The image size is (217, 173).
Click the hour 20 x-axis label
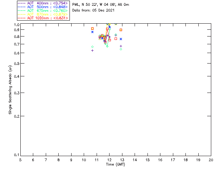[x=211, y=160]
